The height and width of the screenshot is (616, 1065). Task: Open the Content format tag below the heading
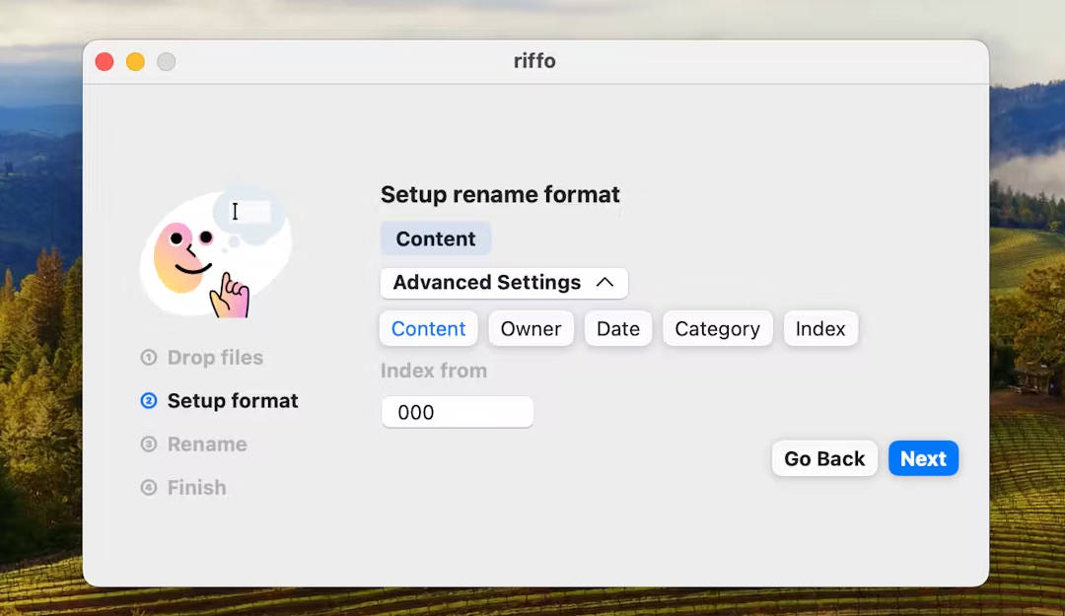tap(436, 239)
